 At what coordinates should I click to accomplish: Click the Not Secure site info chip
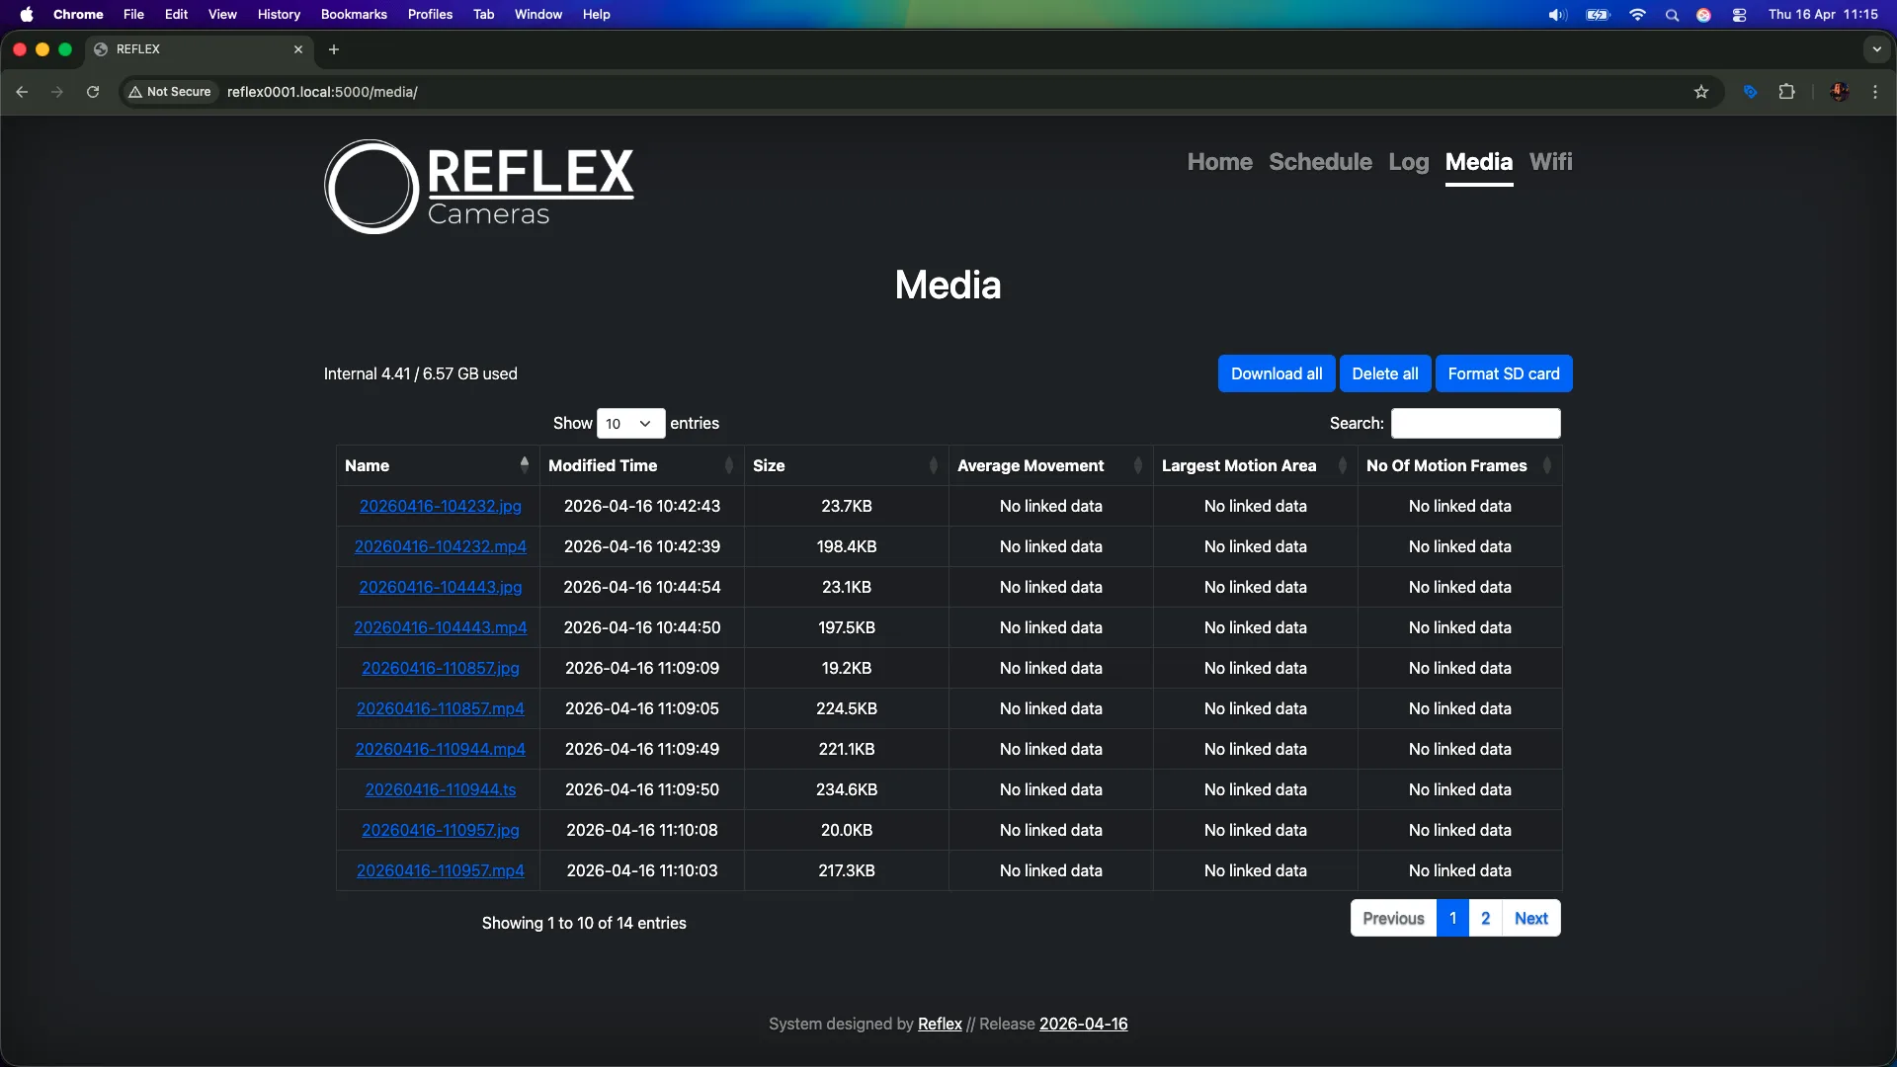click(169, 92)
